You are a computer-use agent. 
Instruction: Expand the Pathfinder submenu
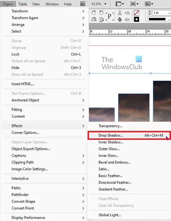44,195
